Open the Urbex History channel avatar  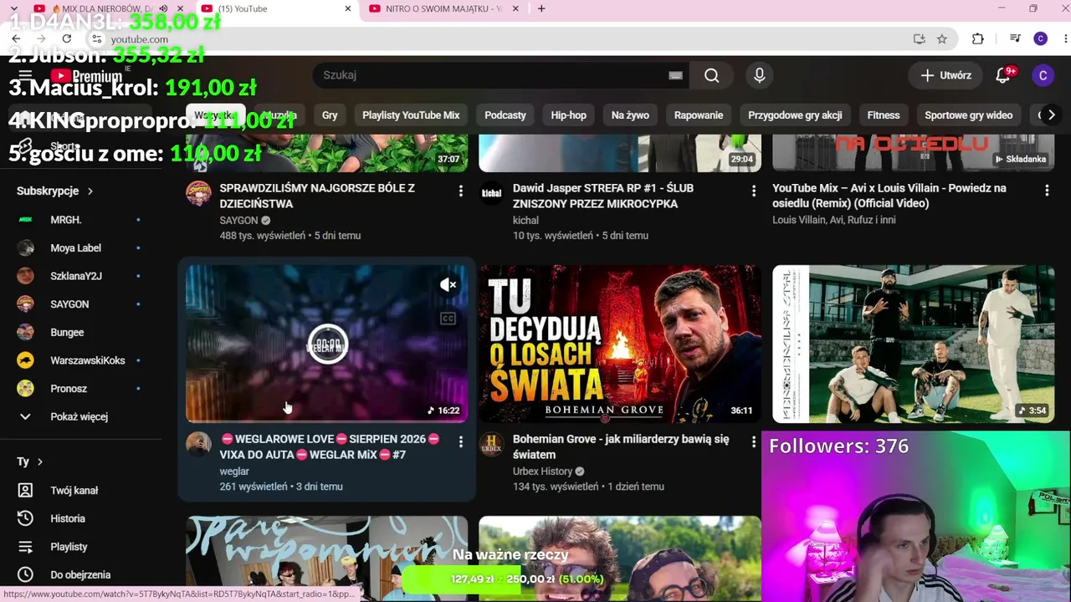(x=492, y=444)
